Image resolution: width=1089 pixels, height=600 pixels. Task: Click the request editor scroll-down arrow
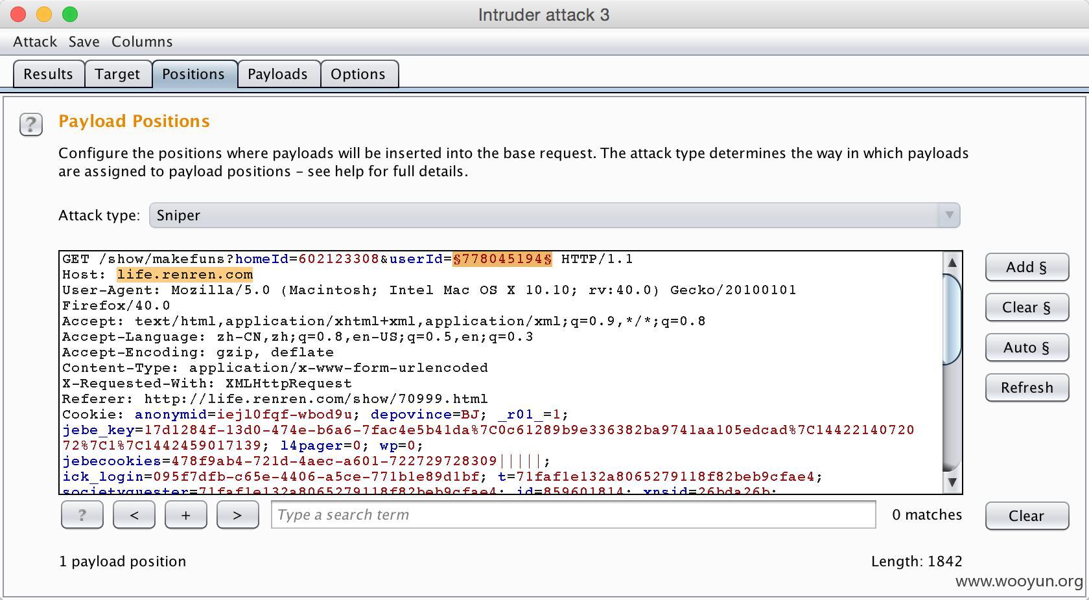pyautogui.click(x=952, y=481)
